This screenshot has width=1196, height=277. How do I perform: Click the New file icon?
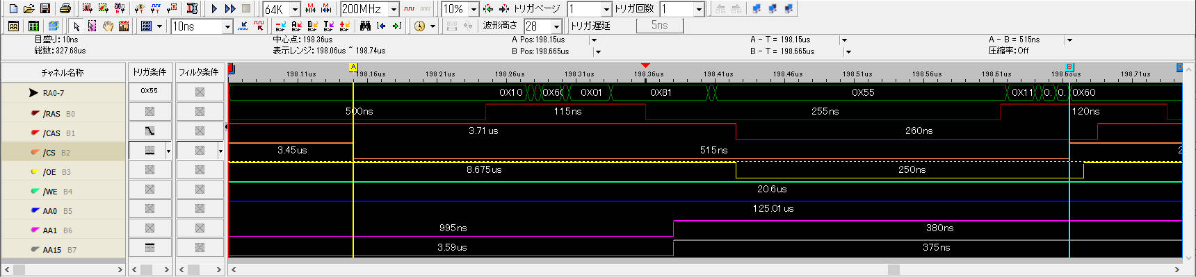(13, 8)
